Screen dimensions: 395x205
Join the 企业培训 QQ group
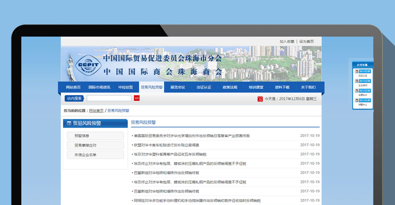click(x=363, y=81)
